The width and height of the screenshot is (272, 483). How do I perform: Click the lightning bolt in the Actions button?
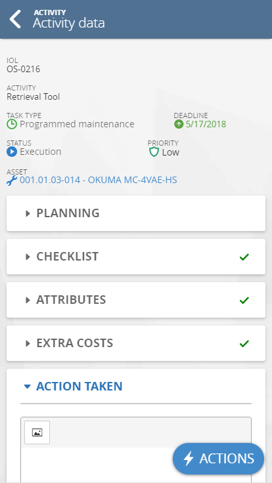188,459
